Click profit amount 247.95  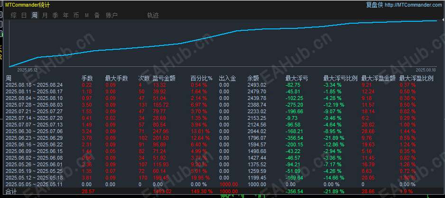160,131
